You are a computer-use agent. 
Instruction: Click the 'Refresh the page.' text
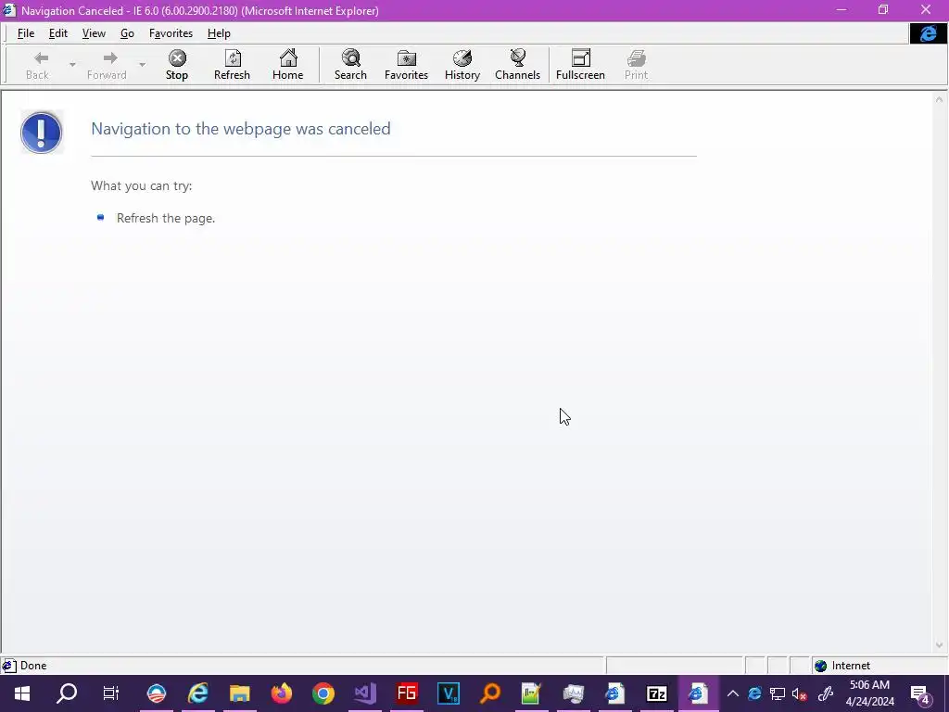coord(166,218)
